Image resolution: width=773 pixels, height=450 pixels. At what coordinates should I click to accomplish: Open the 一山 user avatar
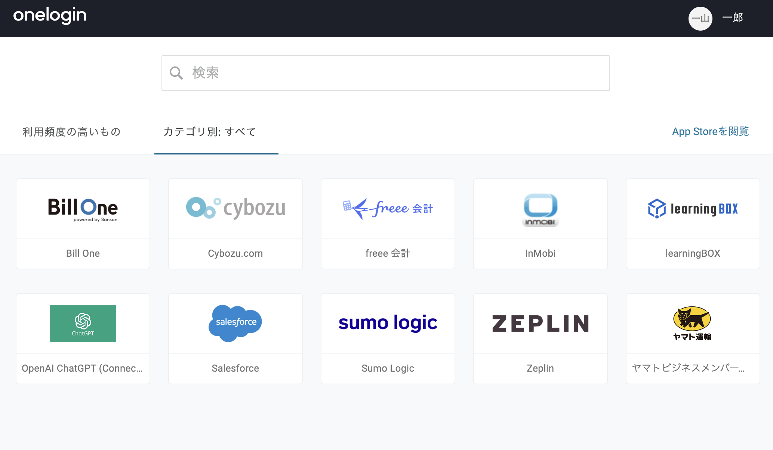tap(700, 18)
